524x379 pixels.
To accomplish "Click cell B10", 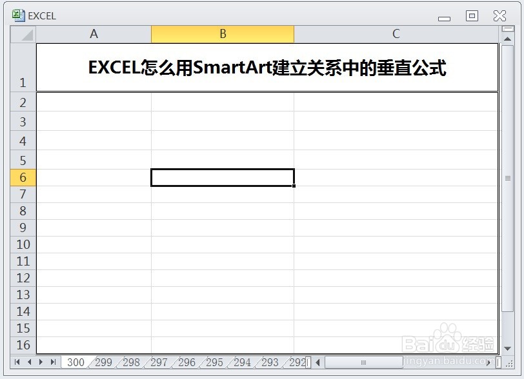I will click(x=223, y=244).
